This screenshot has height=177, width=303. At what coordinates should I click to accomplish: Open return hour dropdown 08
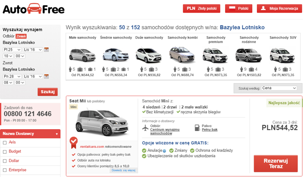tap(8, 83)
